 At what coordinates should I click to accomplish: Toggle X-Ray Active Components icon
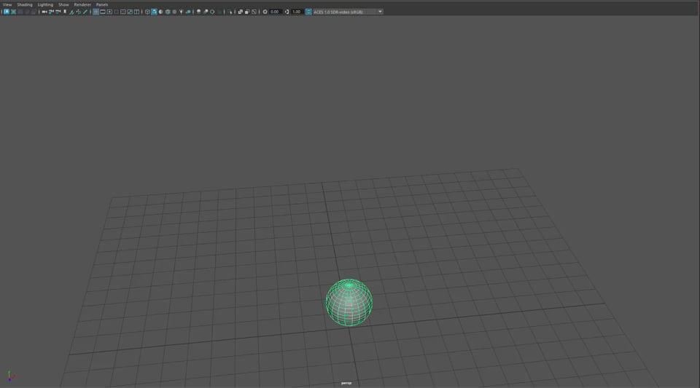pos(247,12)
